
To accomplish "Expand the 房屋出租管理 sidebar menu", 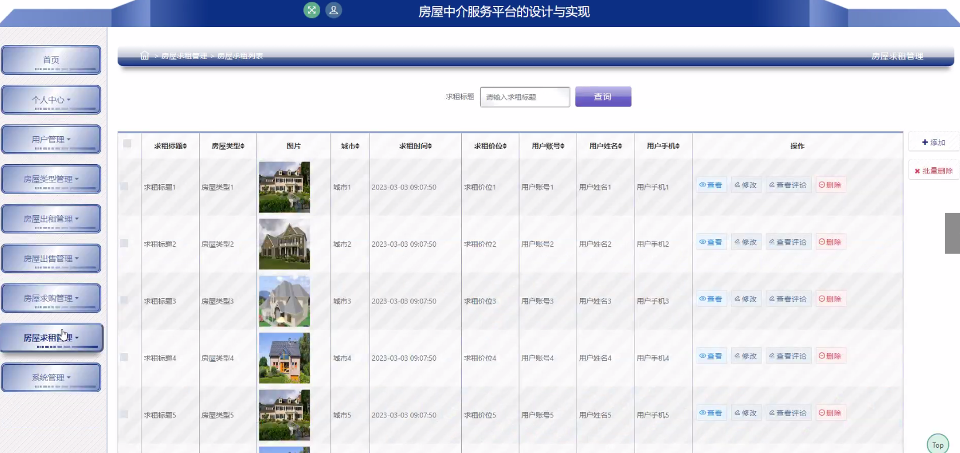I will (x=51, y=219).
